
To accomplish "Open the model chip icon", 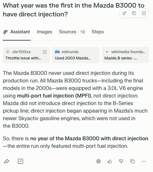I will (99, 161).
